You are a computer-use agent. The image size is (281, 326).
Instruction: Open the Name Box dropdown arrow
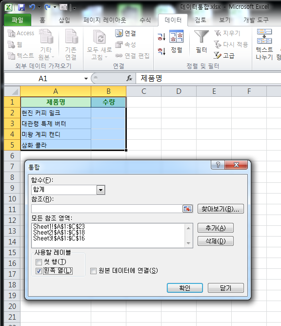point(86,79)
